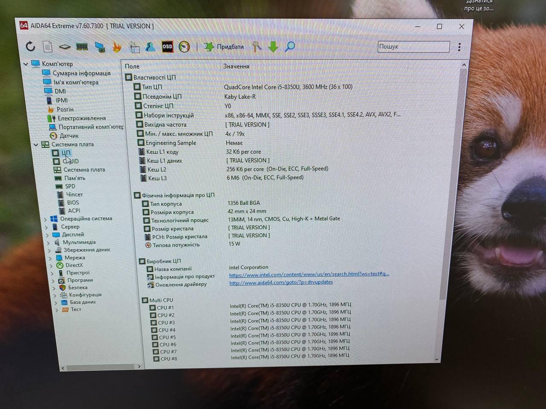Click the sensor gauge toolbar icon
546x409 pixels.
coord(184,47)
